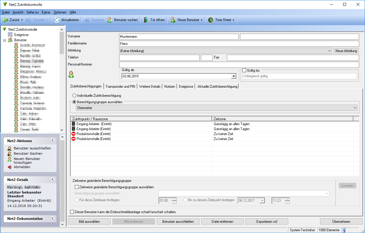The height and width of the screenshot is (233, 365).
Task: Open the Abteilung dropdown list
Action: pyautogui.click(x=329, y=51)
